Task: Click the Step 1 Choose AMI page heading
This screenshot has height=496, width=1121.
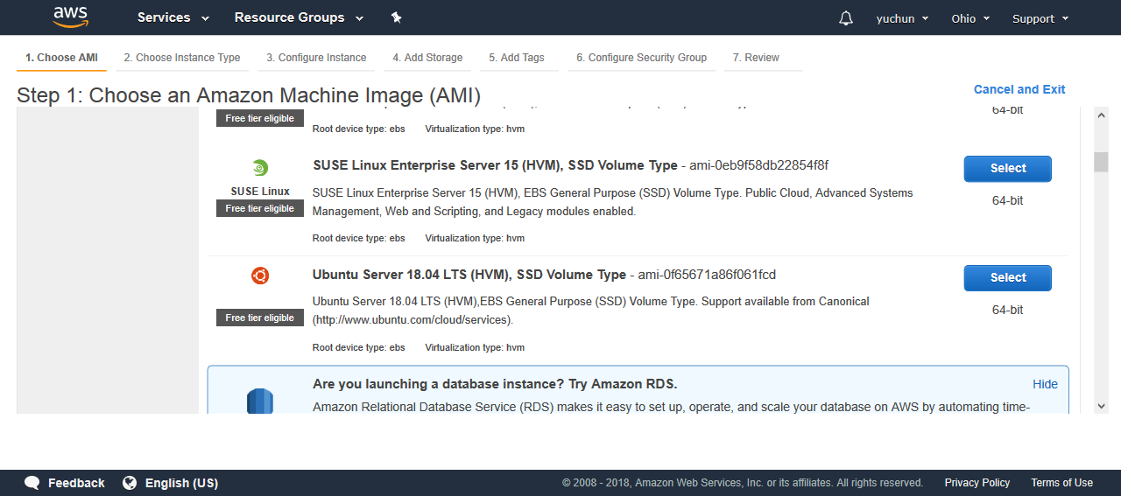Action: [249, 95]
